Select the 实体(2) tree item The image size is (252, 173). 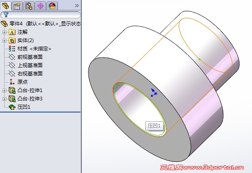pyautogui.click(x=25, y=40)
